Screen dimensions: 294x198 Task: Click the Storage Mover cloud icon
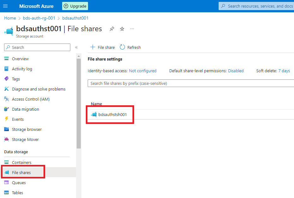(x=6, y=139)
